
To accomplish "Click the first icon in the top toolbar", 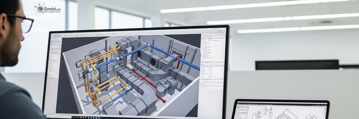I will pyautogui.click(x=53, y=35).
